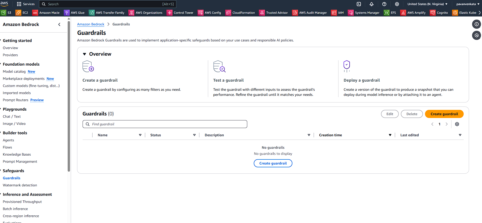Click the orange Create guardrail button
482x223 pixels.
tap(444, 114)
